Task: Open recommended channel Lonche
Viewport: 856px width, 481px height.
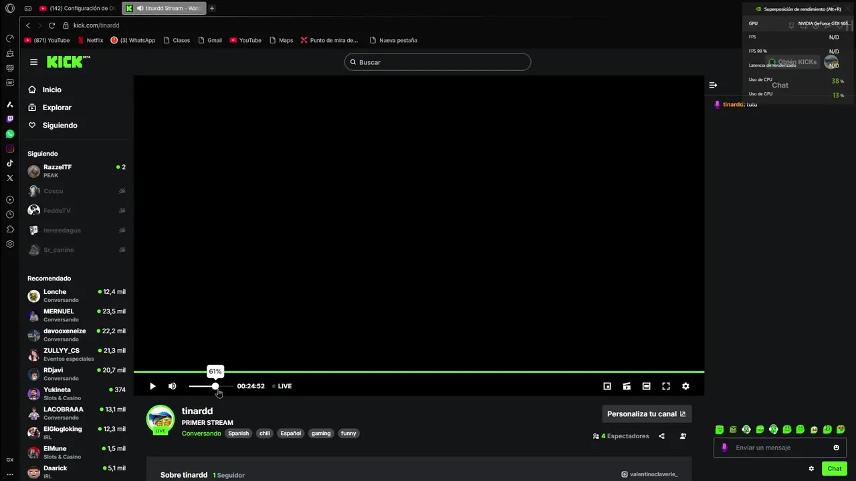Action: (x=76, y=296)
